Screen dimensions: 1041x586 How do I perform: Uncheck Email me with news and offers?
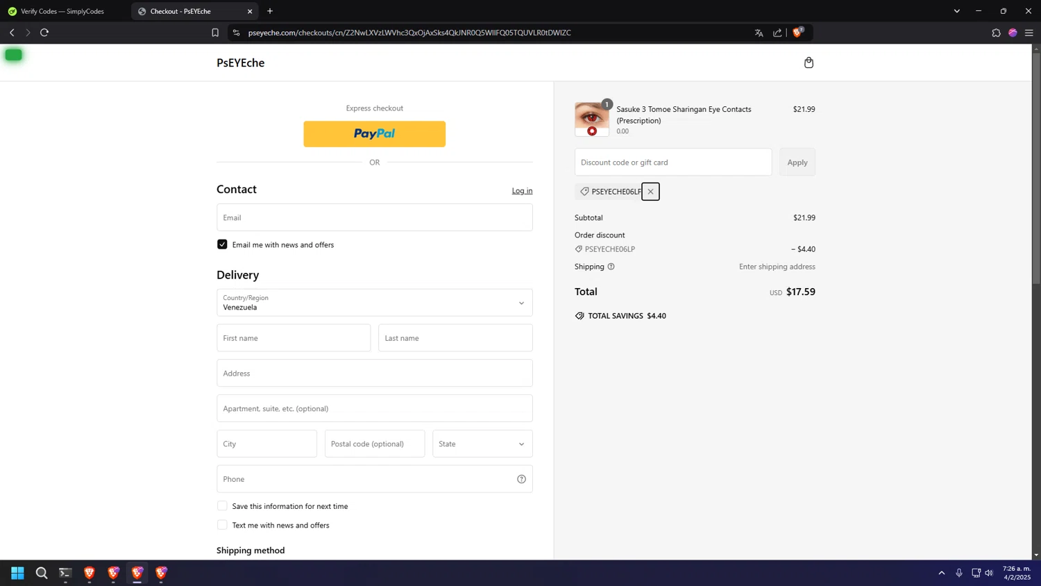point(222,244)
